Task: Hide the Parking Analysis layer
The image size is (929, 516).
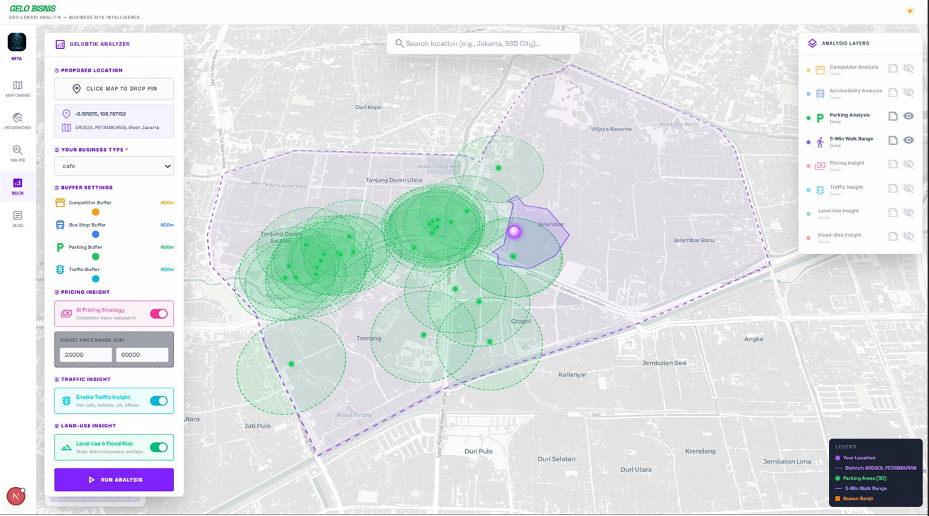Action: (908, 116)
